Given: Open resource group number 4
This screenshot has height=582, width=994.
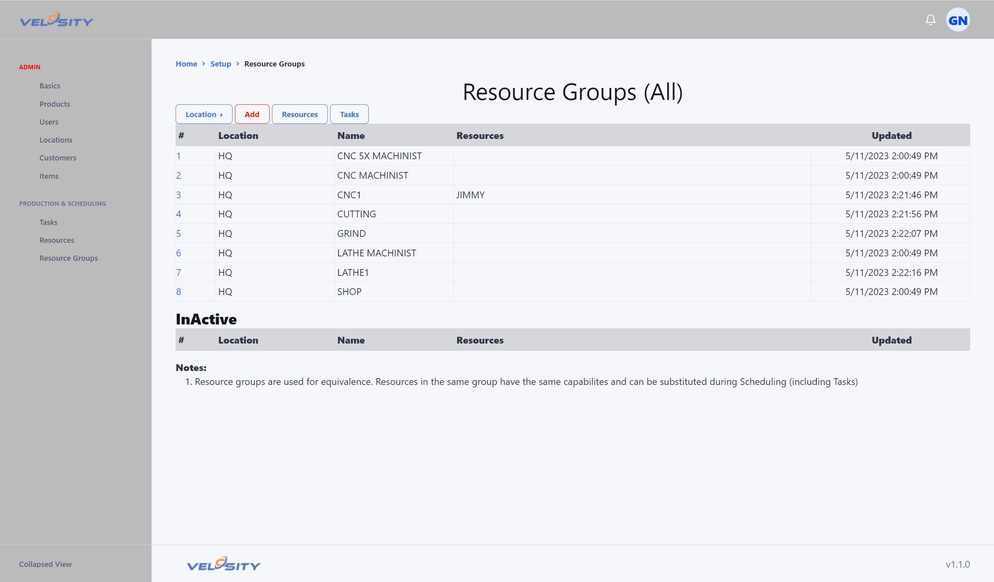Looking at the screenshot, I should point(178,214).
